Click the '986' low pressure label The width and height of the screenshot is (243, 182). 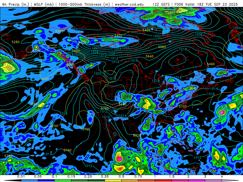pos(150,20)
